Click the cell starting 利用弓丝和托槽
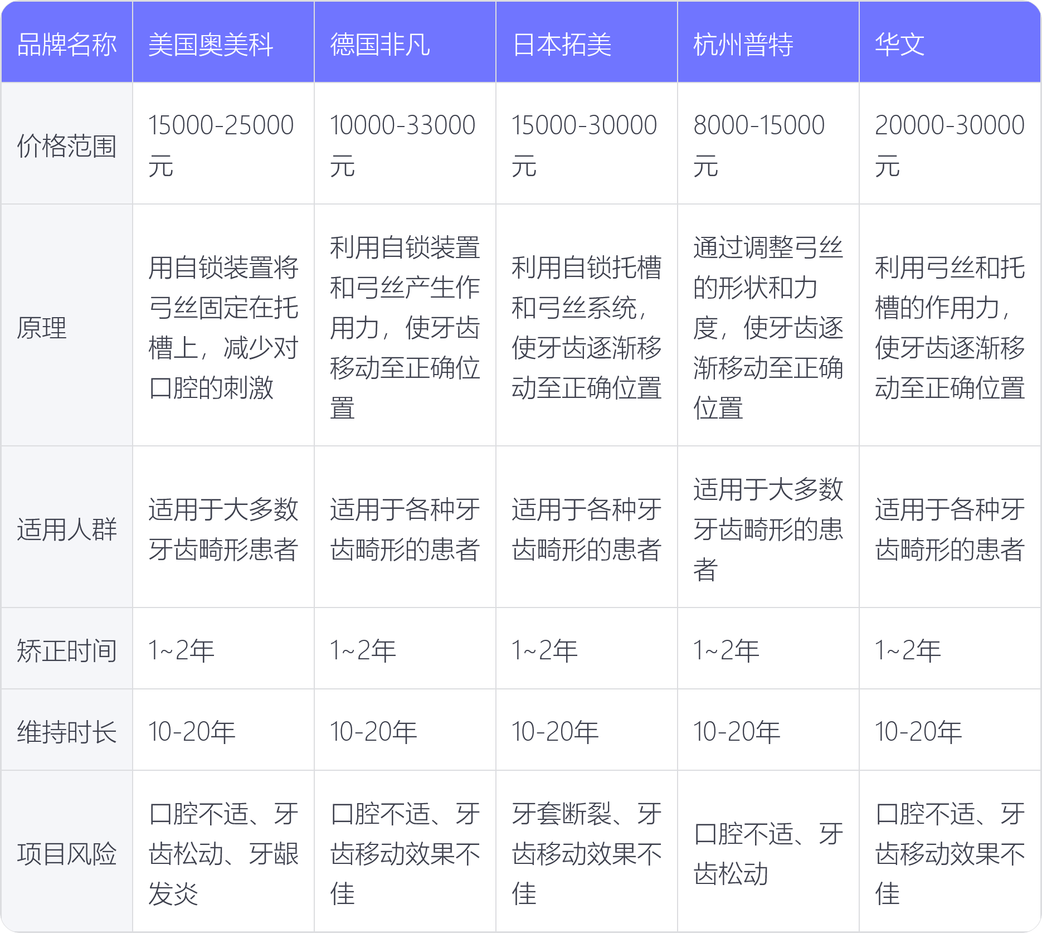The height and width of the screenshot is (933, 1042). point(950,325)
